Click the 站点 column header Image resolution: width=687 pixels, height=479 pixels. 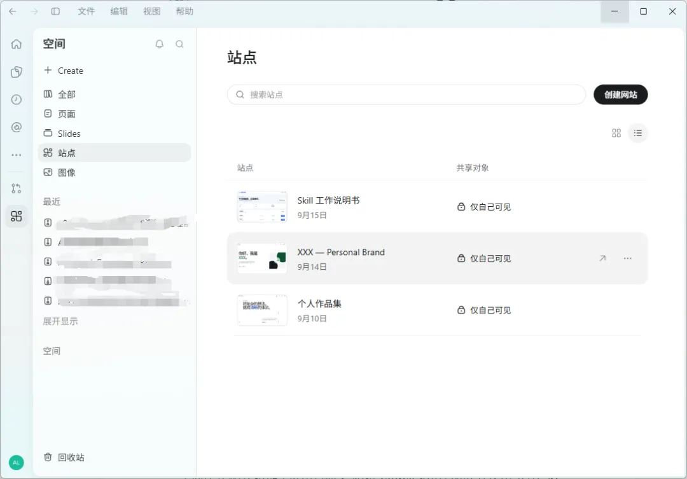pyautogui.click(x=246, y=168)
